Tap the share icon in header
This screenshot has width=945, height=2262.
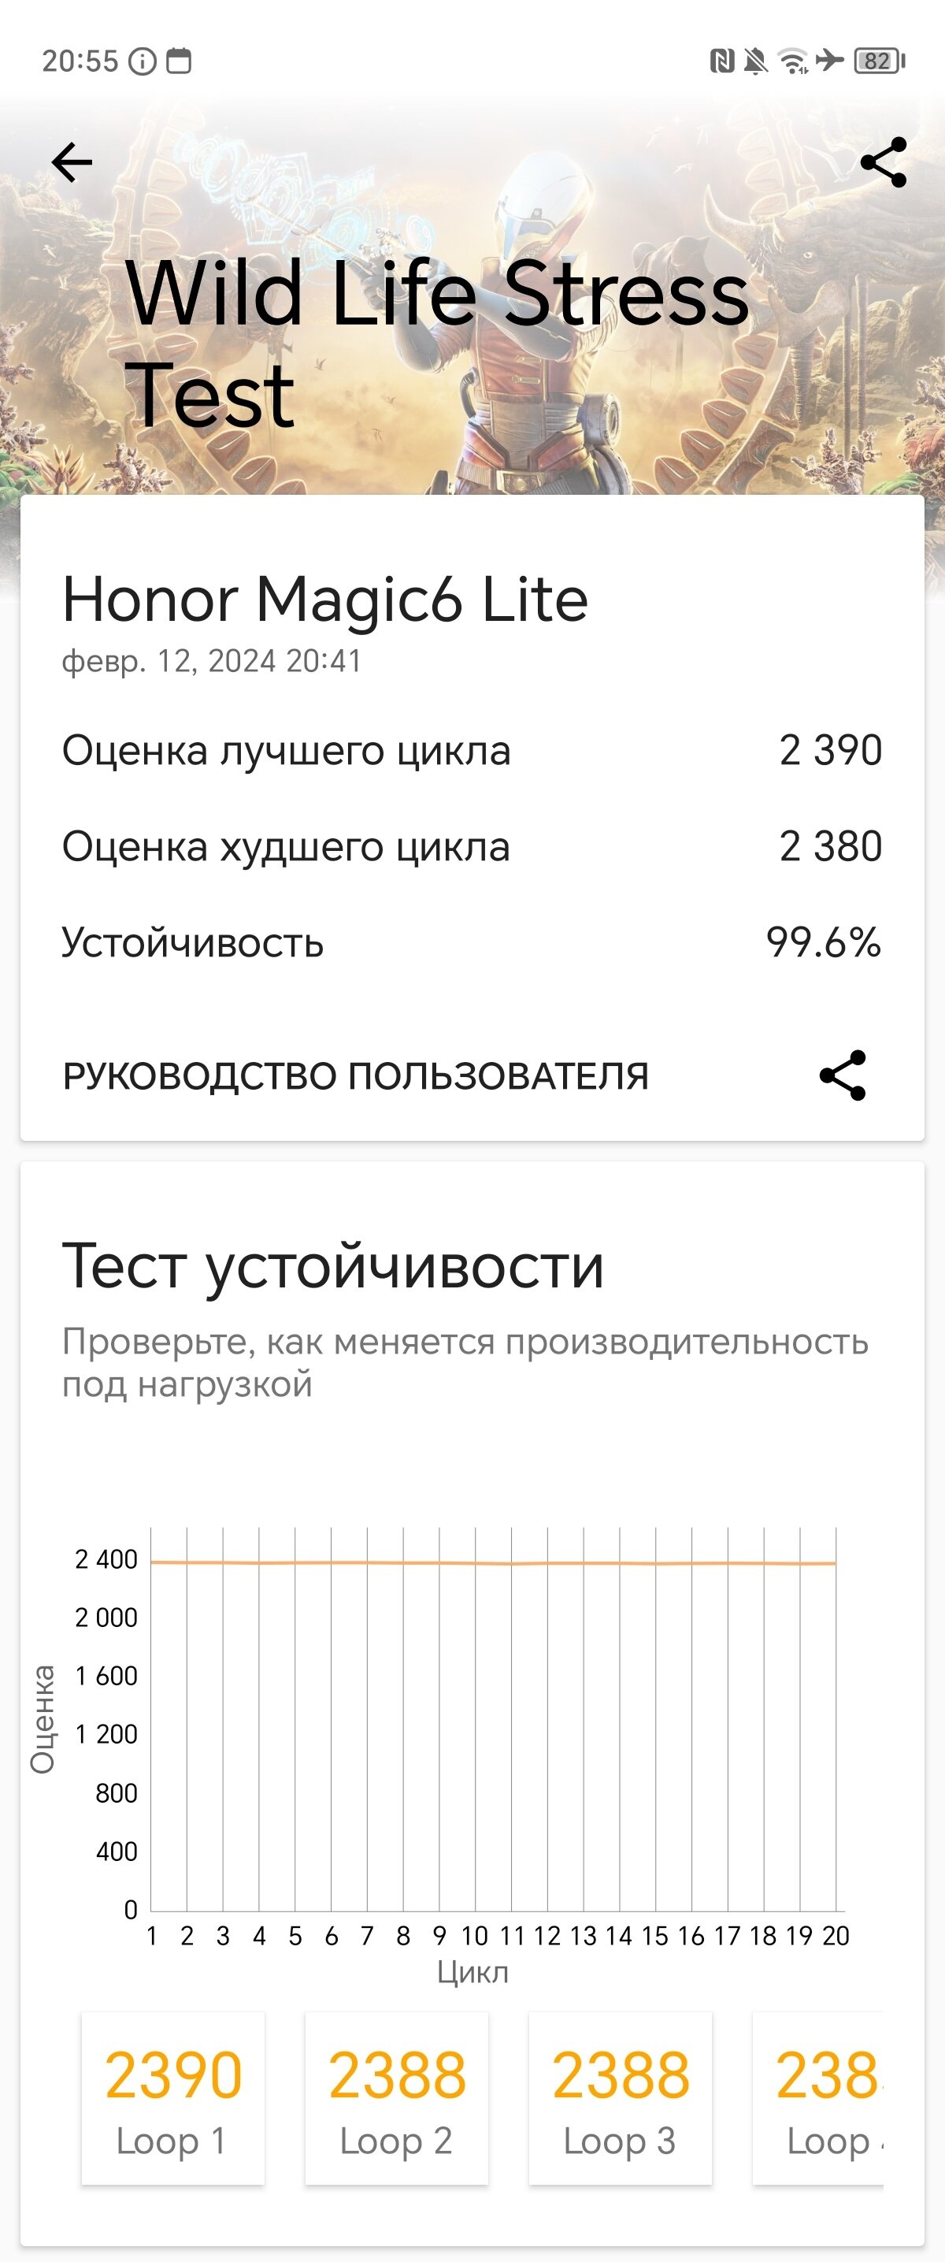(884, 162)
